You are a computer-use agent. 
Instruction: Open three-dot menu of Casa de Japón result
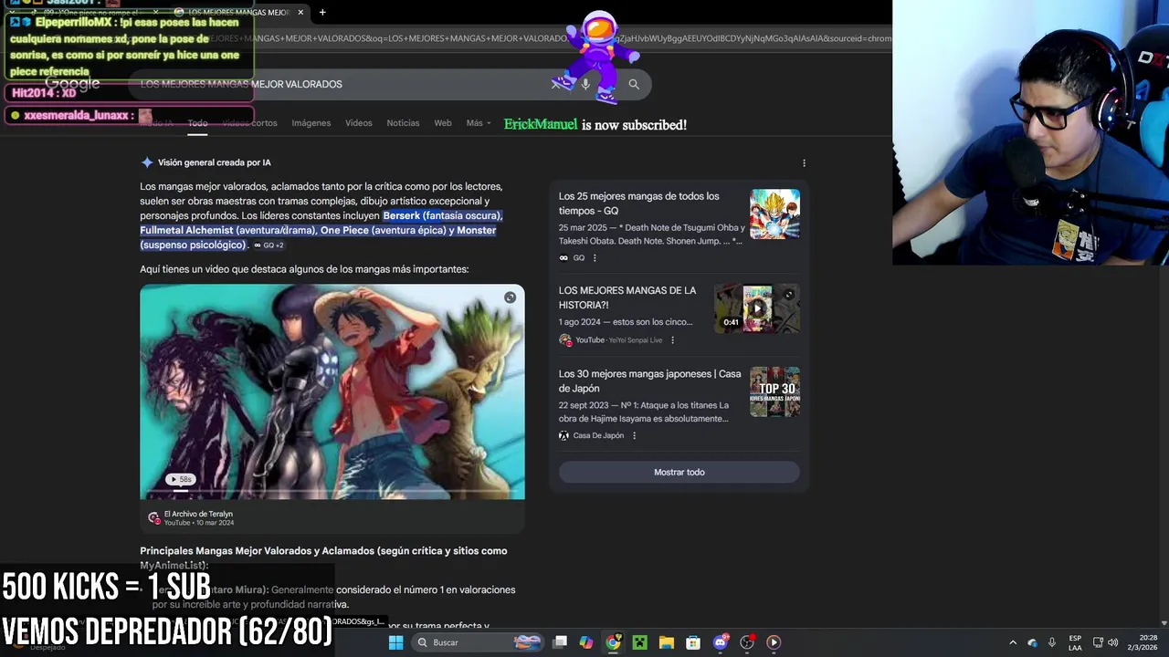pyautogui.click(x=634, y=436)
